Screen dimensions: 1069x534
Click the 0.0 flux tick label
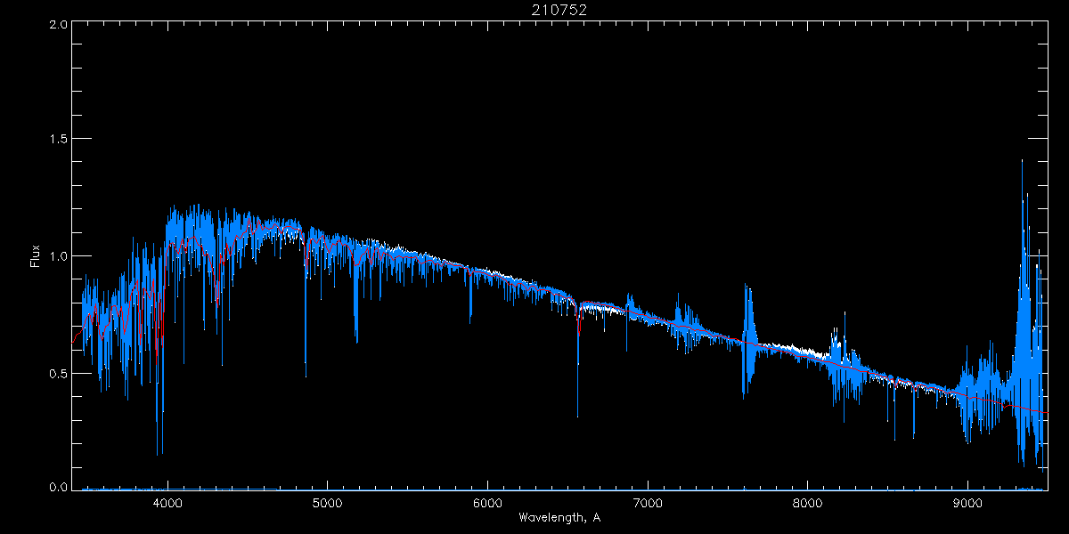click(x=59, y=488)
